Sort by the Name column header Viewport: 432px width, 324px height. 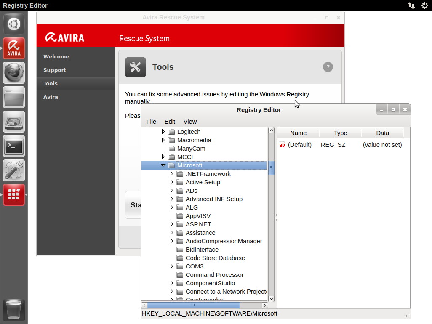(x=298, y=133)
